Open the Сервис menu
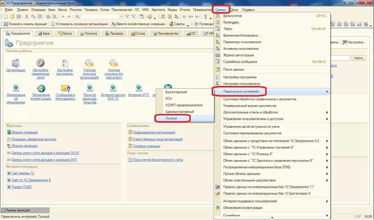 click(221, 10)
